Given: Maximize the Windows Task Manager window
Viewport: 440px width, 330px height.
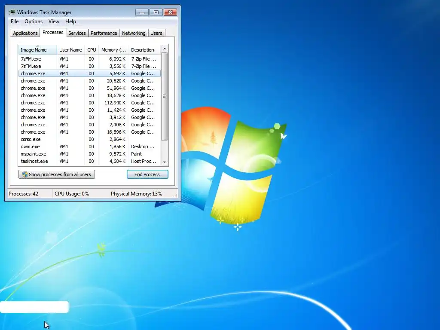Looking at the screenshot, I should pos(156,12).
